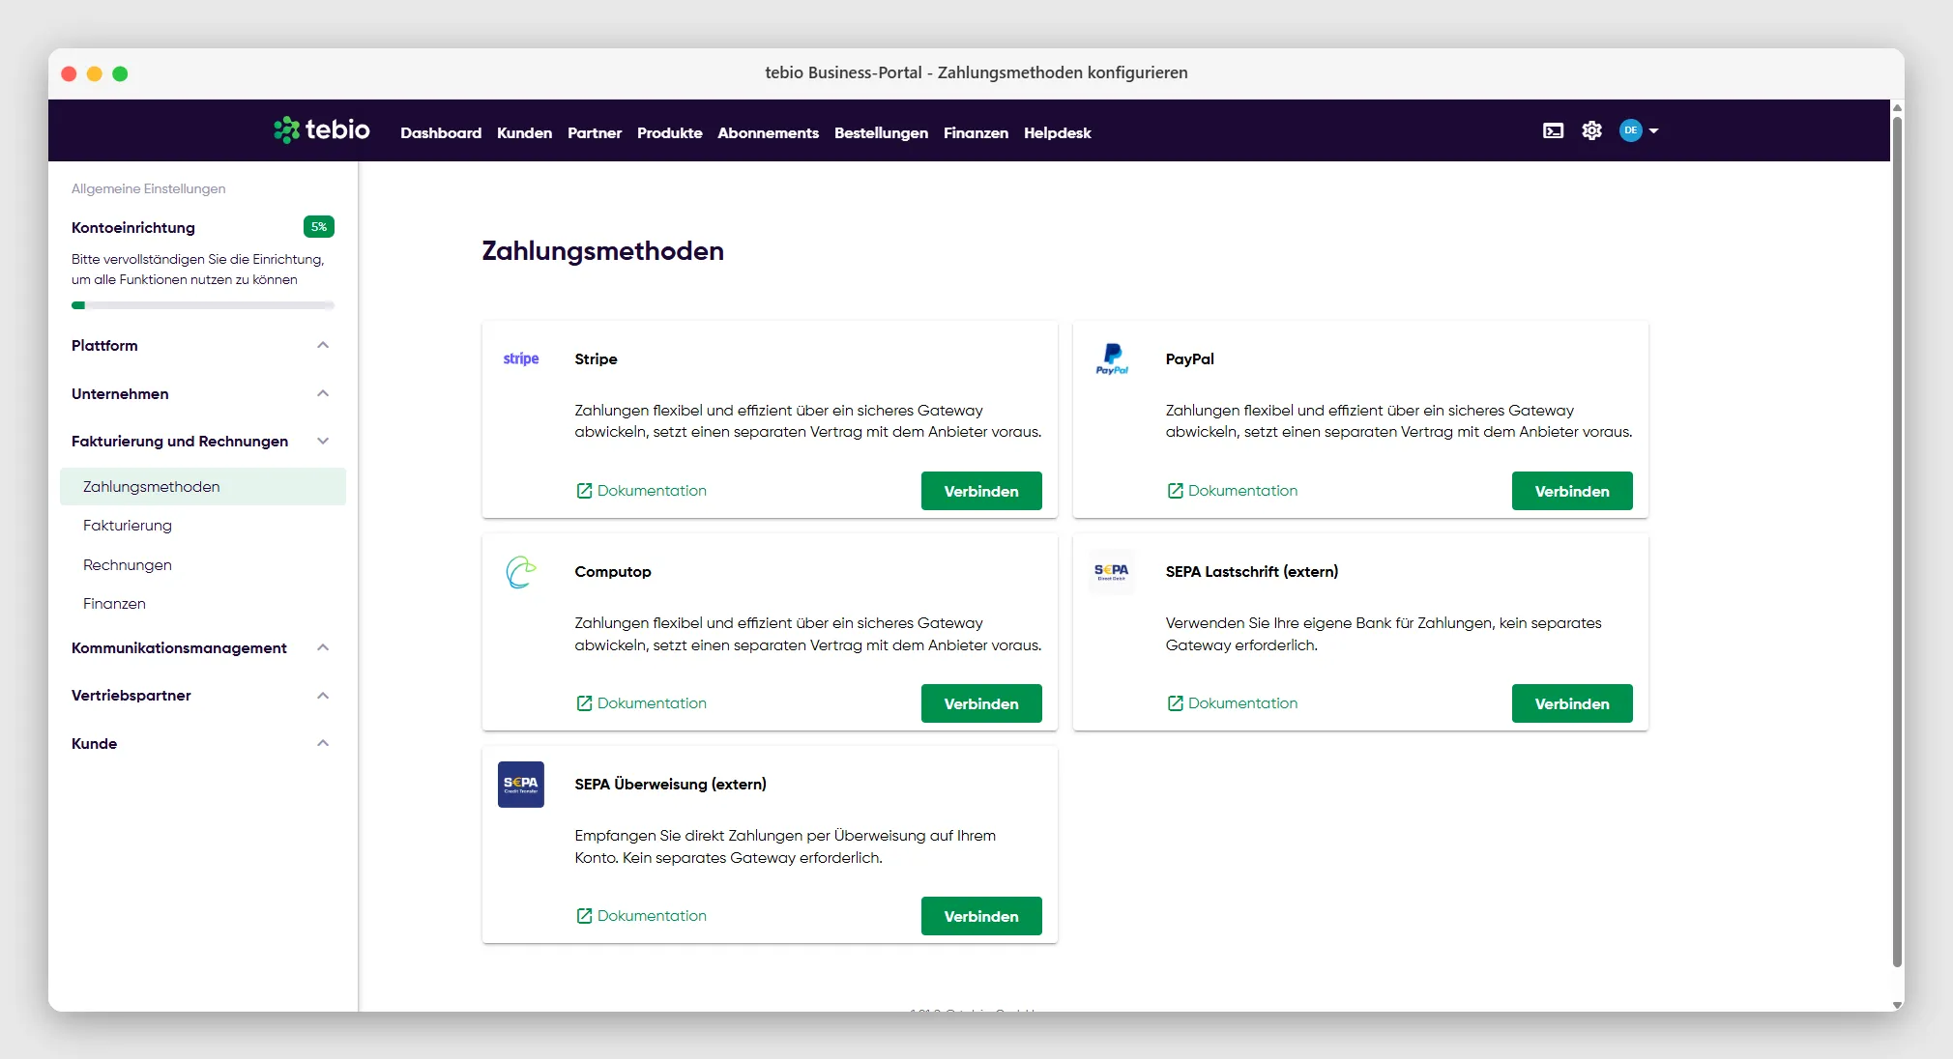
Task: Click the Kunde section label
Action: [x=94, y=743]
